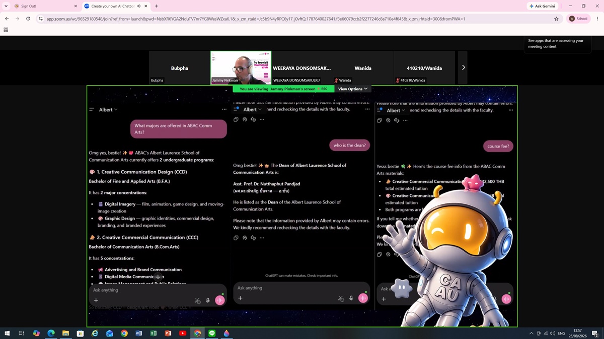Select WEERAYA DONSOMSAKULKIJ participant tile
Image resolution: width=604 pixels, height=339 pixels.
[x=302, y=67]
